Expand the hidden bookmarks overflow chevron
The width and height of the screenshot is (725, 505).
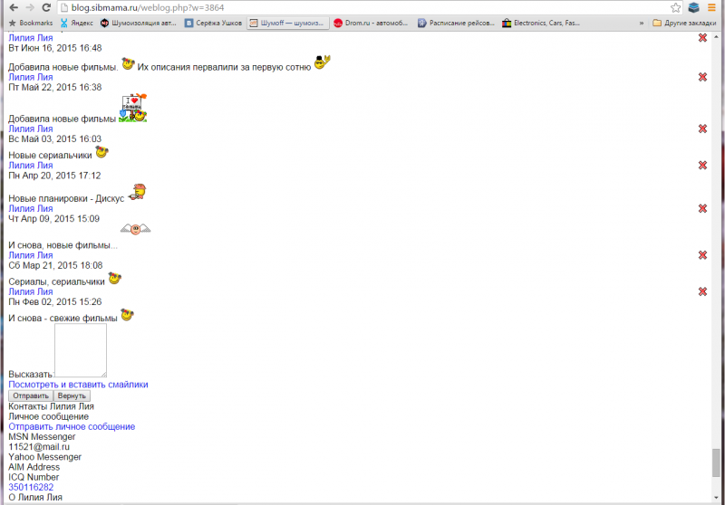click(x=642, y=23)
